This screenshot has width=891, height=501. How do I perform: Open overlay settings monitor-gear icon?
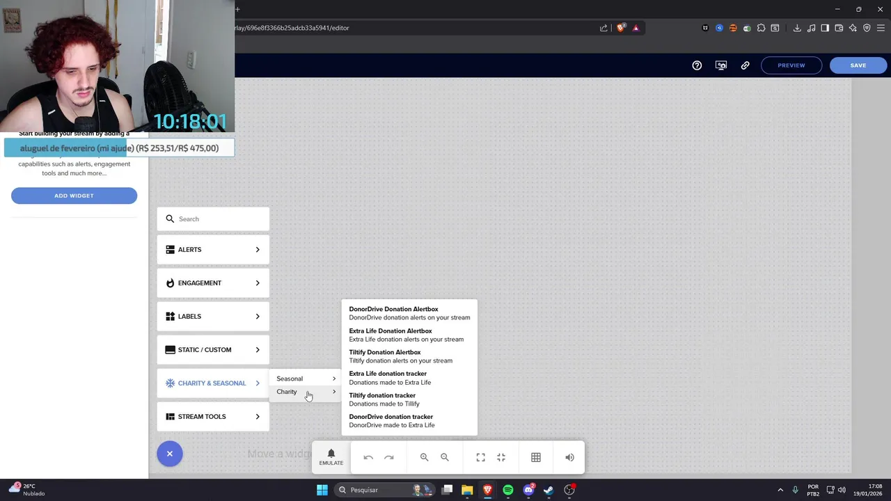tap(721, 65)
